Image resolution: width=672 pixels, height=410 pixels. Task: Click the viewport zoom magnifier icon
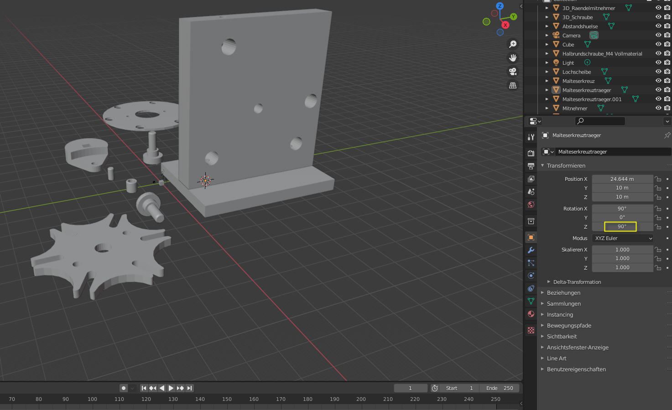pos(513,44)
